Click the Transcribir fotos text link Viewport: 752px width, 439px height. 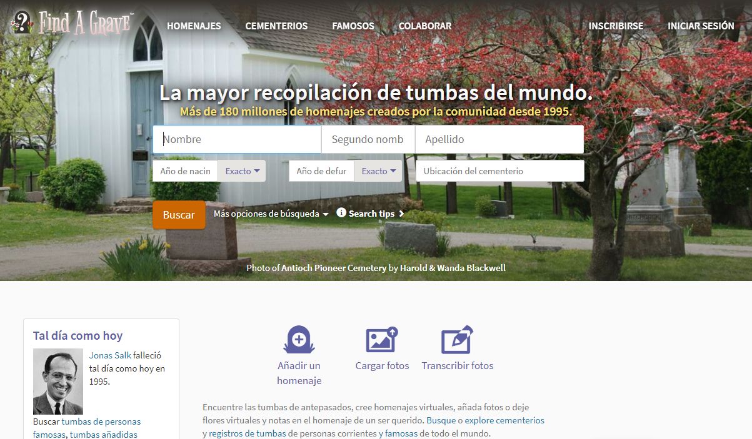tap(458, 366)
